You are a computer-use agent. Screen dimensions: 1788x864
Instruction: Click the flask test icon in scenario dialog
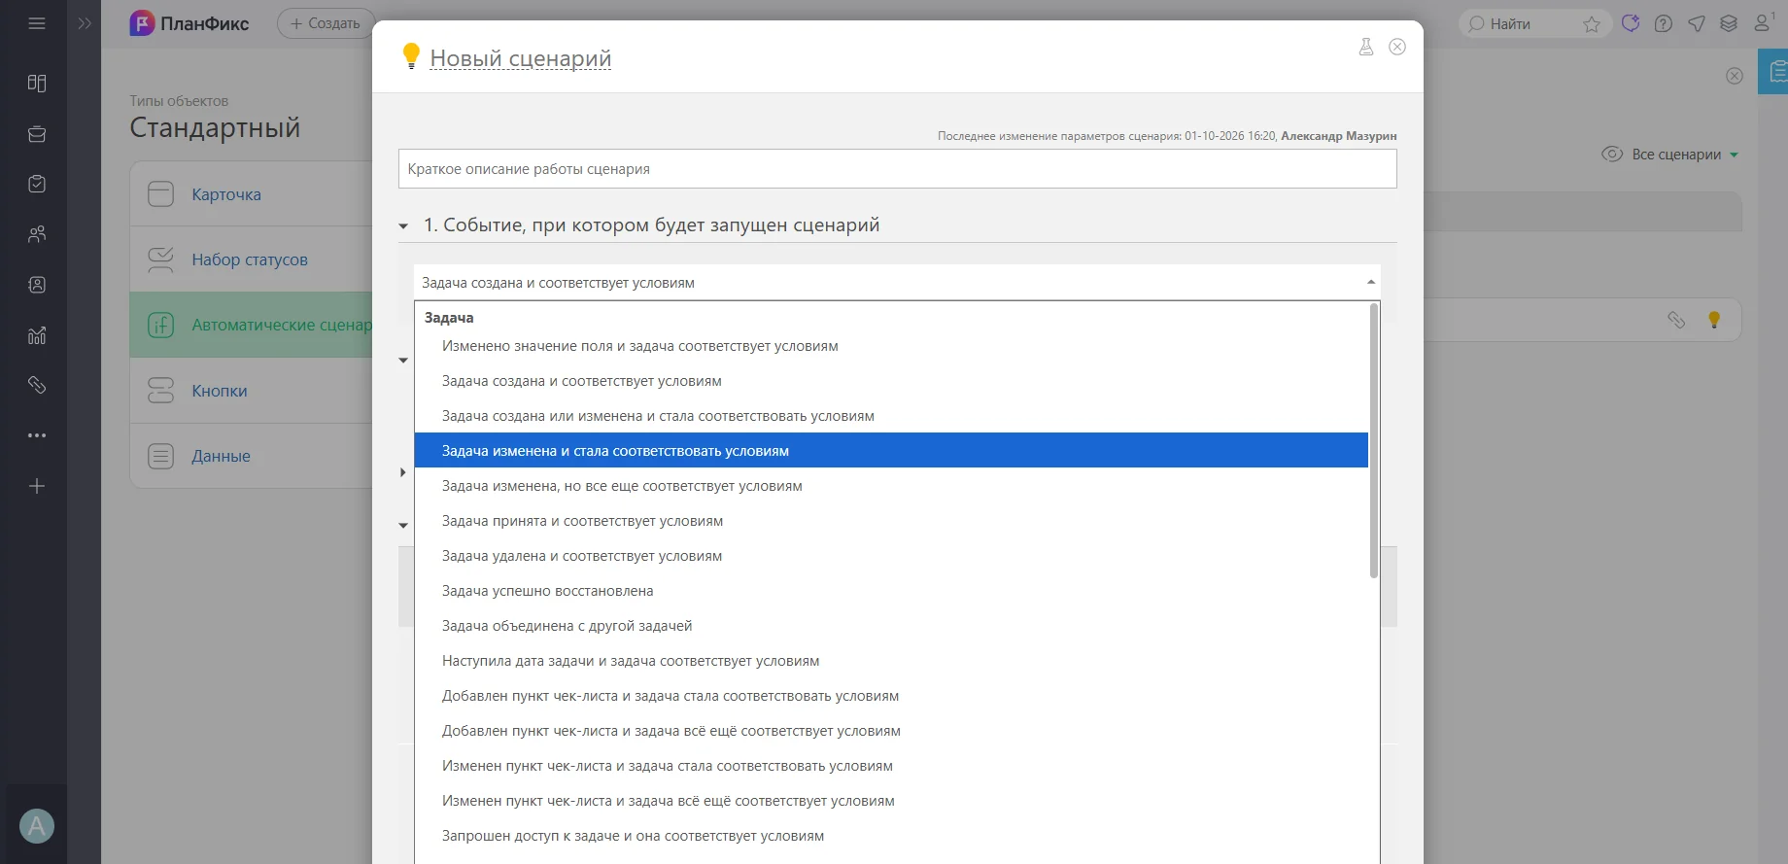[1366, 47]
